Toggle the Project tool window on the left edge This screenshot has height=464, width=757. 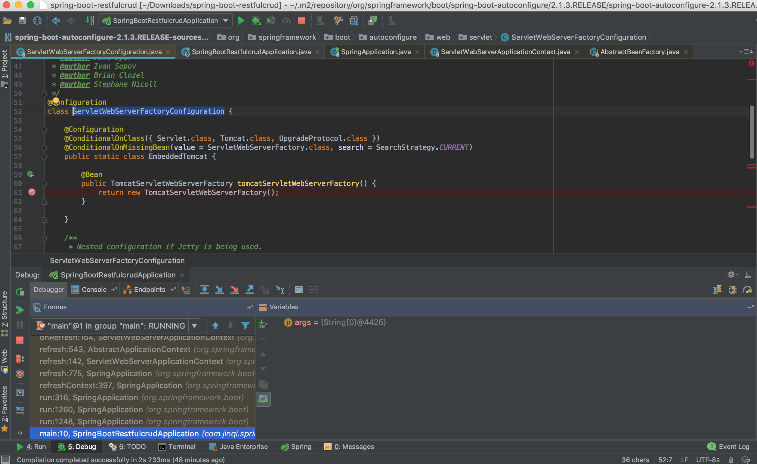tap(5, 69)
